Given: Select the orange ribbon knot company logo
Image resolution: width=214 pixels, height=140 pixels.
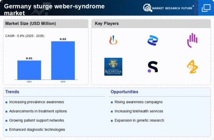Looking at the screenshot, I should click(x=192, y=67).
